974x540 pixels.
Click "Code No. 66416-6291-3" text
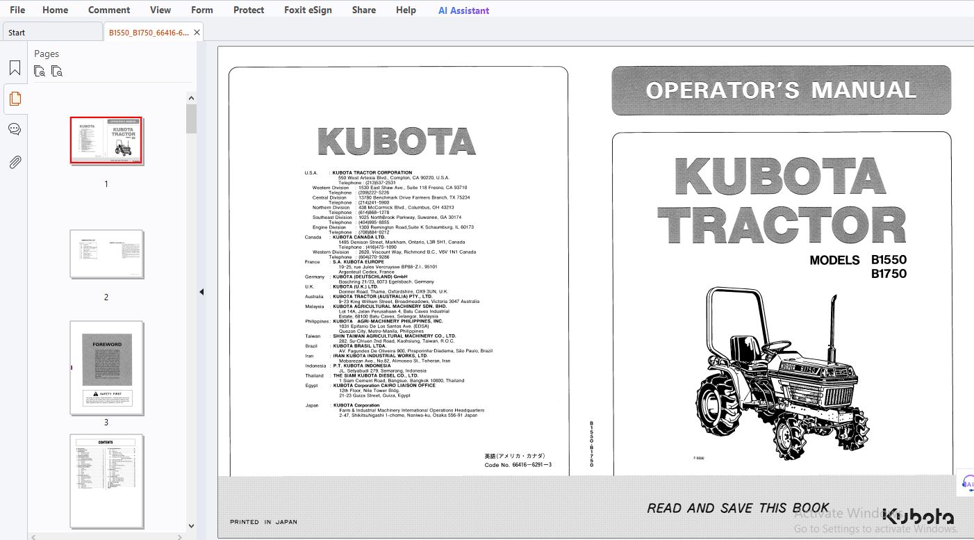click(x=518, y=465)
